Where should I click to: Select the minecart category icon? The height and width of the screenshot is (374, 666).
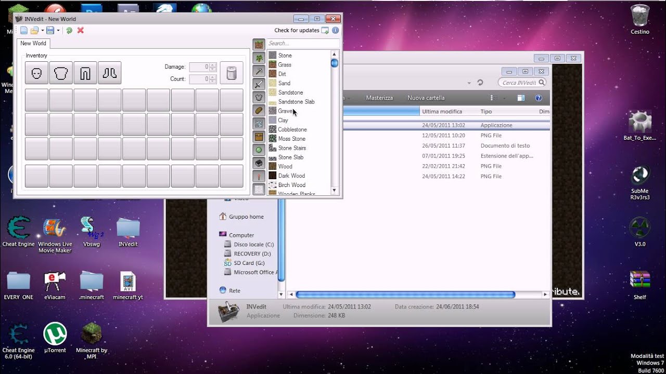[259, 163]
